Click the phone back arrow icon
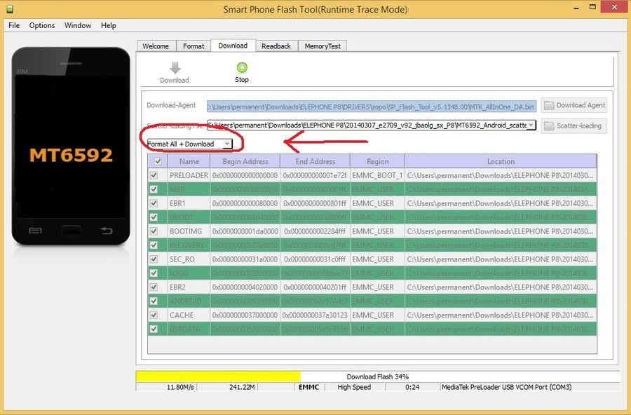The height and width of the screenshot is (415, 631). pos(107,231)
